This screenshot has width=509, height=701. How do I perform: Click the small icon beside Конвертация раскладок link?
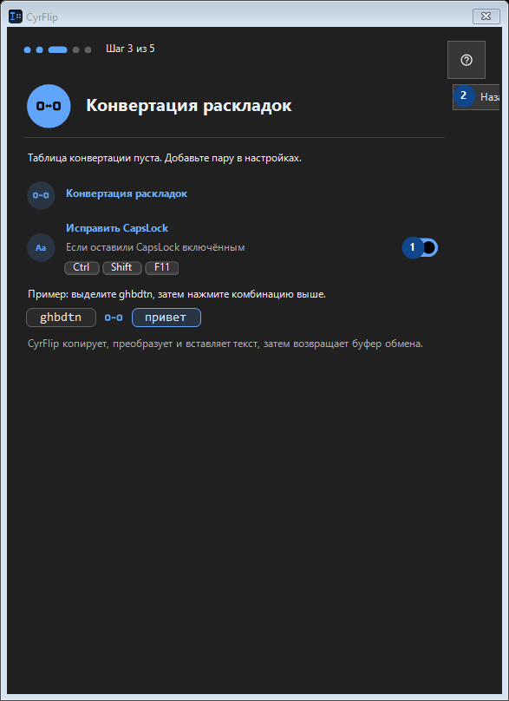[x=41, y=195]
